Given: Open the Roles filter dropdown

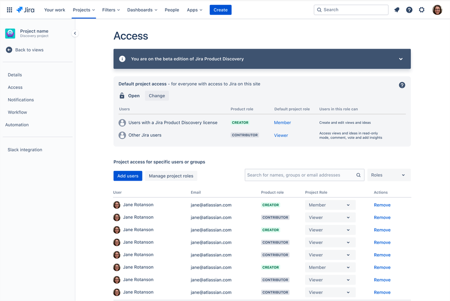Looking at the screenshot, I should (389, 175).
